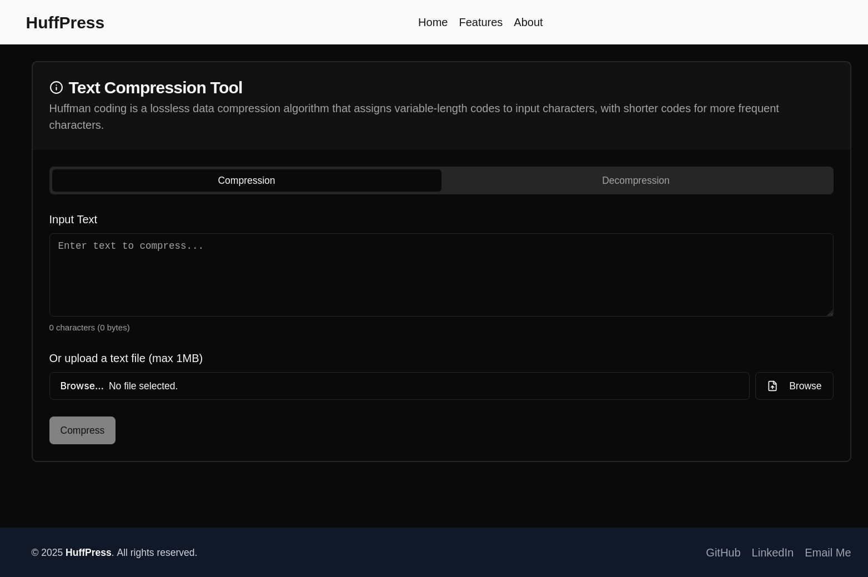Image resolution: width=868 pixels, height=577 pixels.
Task: Open the GitHub link in the footer
Action: 723,553
